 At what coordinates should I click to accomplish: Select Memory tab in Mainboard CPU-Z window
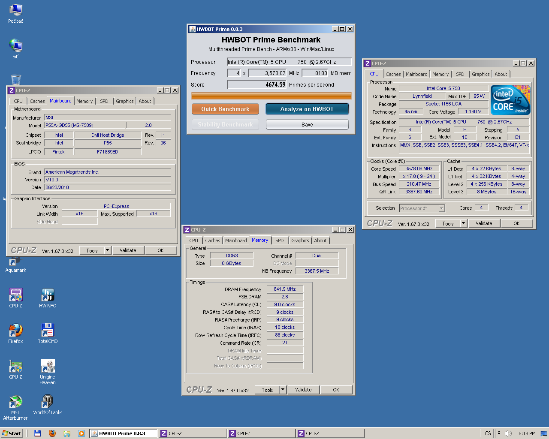pyautogui.click(x=84, y=101)
